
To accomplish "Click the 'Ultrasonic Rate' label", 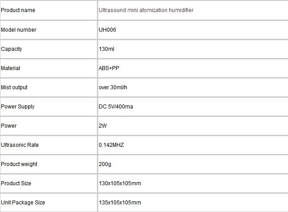I will coord(20,145).
